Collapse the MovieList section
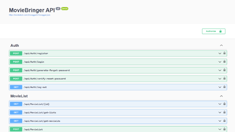 (221, 96)
